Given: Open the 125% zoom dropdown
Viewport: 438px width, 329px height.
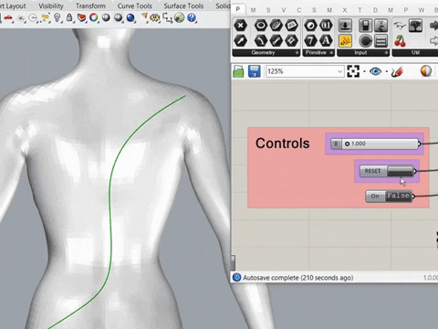Looking at the screenshot, I should pos(305,71).
